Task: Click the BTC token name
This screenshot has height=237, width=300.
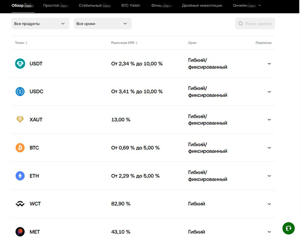Action: click(34, 148)
